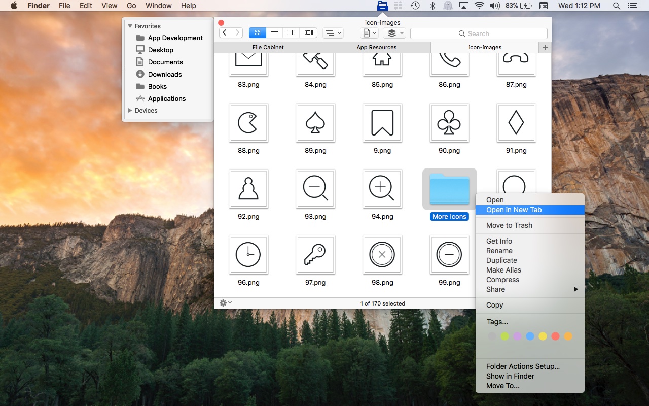This screenshot has height=406, width=649.
Task: Open Time Machine menu bar icon
Action: click(x=415, y=6)
